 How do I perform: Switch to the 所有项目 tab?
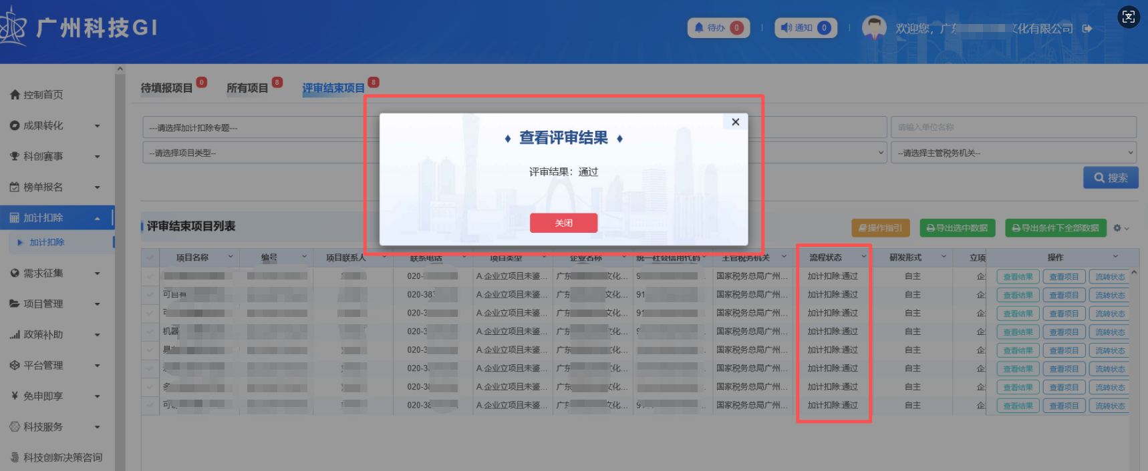[x=247, y=88]
